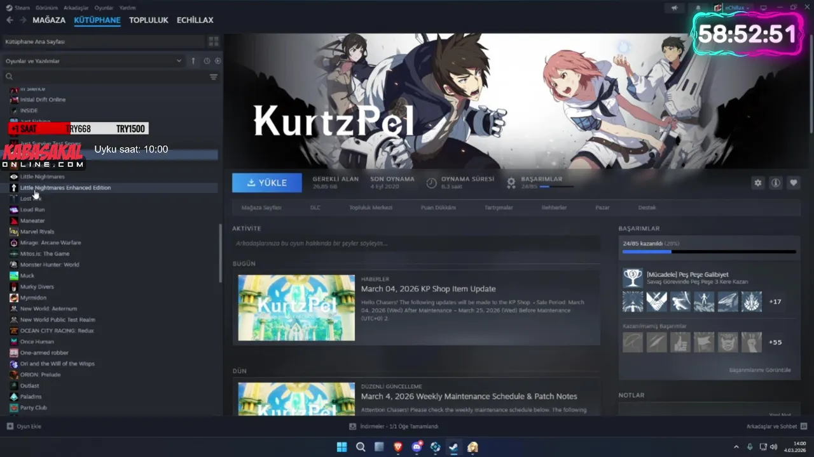Go back with the left navigation arrow
Viewport: 814px width, 457px height.
tap(10, 20)
